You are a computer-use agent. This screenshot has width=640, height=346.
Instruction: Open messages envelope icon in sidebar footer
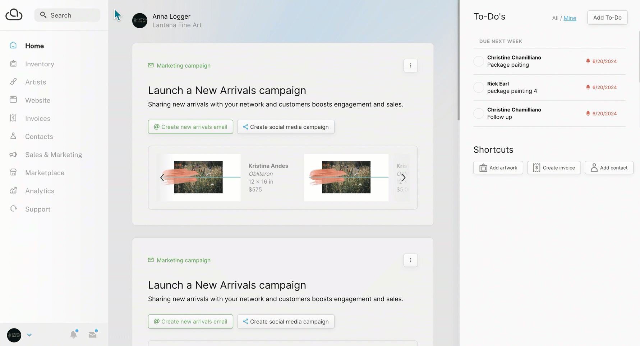point(93,334)
